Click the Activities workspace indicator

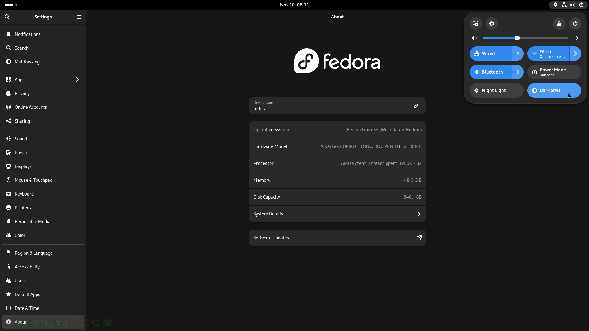point(11,5)
